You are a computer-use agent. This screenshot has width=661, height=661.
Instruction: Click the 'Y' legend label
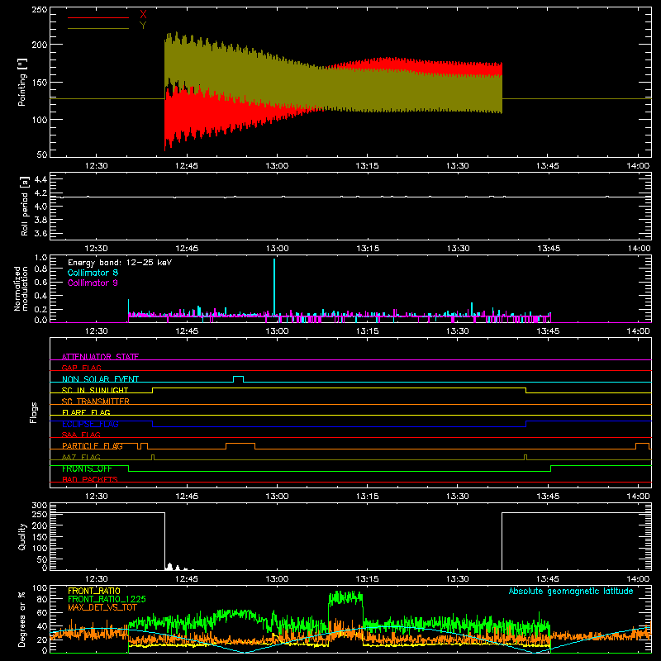pos(143,26)
